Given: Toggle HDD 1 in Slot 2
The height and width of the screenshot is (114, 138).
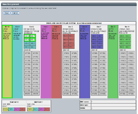Looking at the screenshot, I should (x=33, y=47).
